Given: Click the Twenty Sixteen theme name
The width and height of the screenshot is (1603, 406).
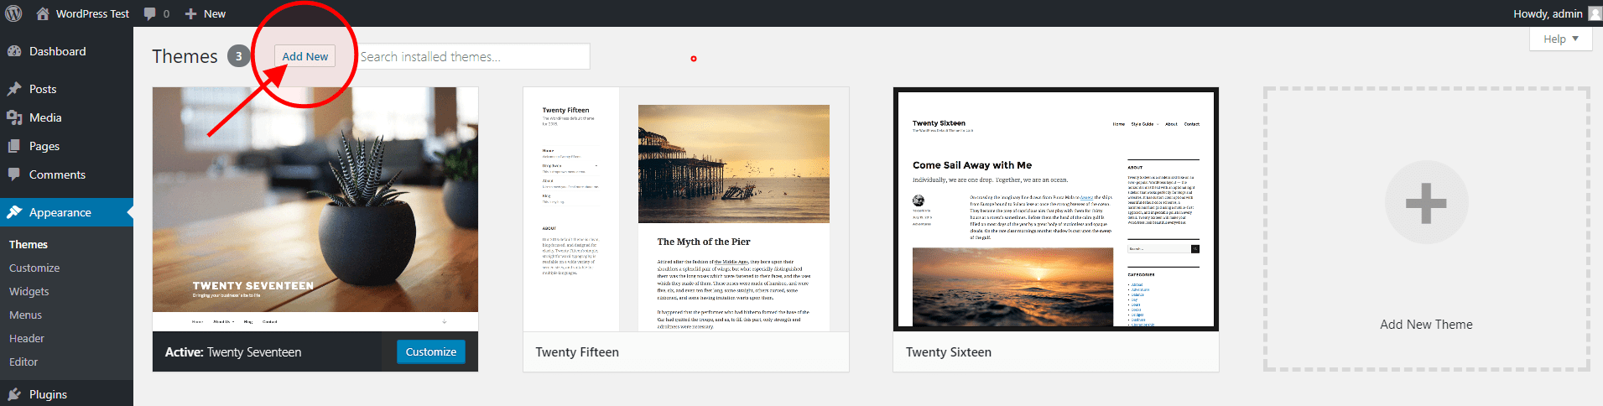Looking at the screenshot, I should point(949,352).
